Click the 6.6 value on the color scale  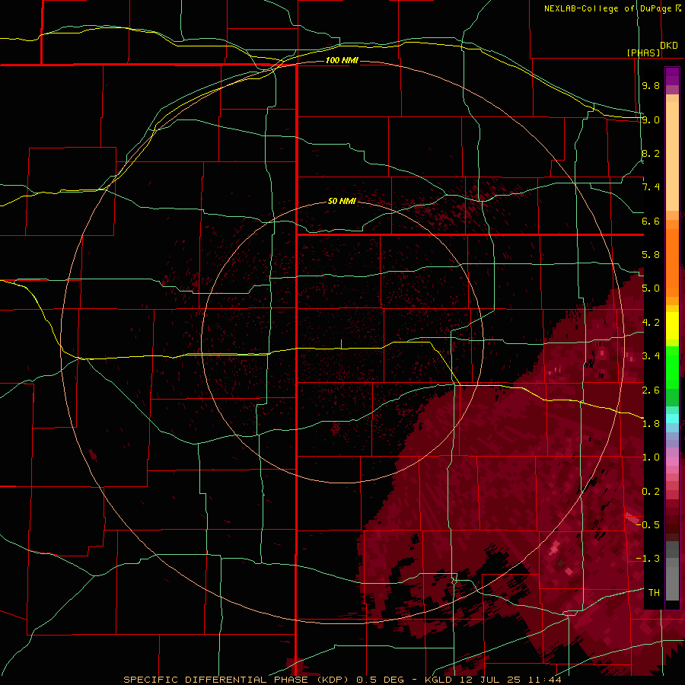coord(651,221)
